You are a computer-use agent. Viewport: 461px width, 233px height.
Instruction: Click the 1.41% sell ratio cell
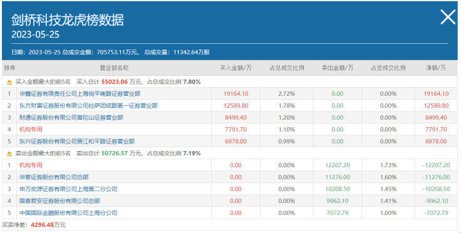(388, 201)
